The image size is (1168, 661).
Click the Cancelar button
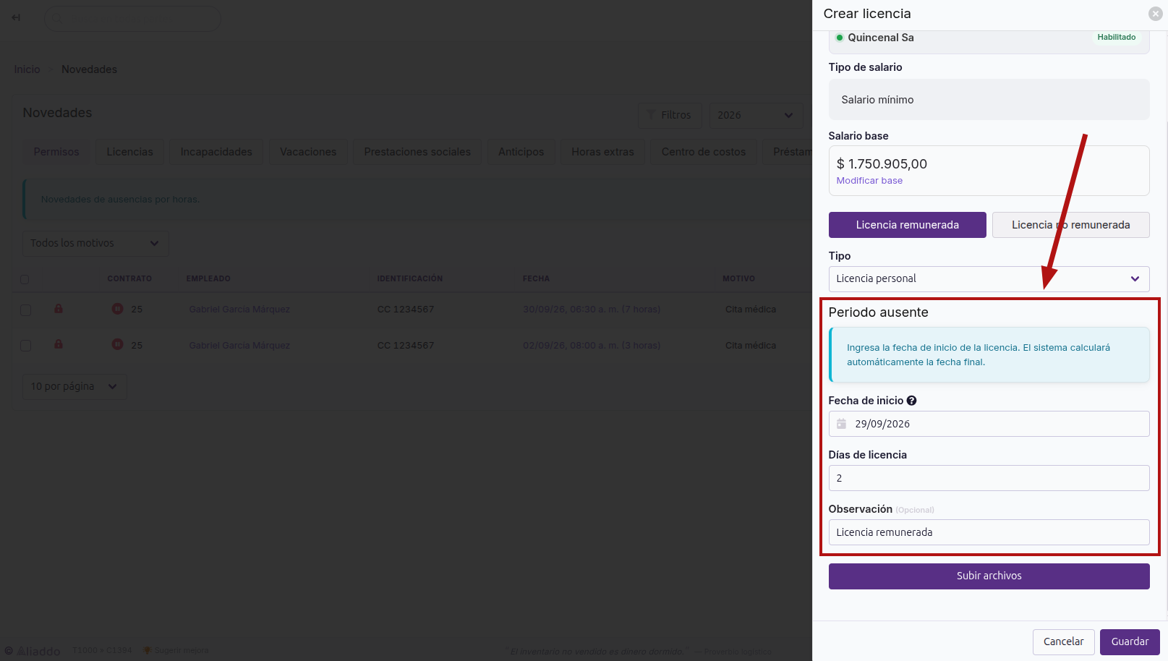(1063, 642)
